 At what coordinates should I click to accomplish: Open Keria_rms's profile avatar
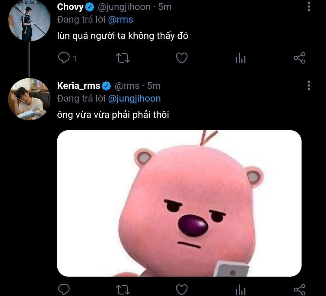[x=29, y=99]
